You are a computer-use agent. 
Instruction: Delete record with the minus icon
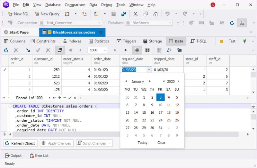(x=65, y=98)
